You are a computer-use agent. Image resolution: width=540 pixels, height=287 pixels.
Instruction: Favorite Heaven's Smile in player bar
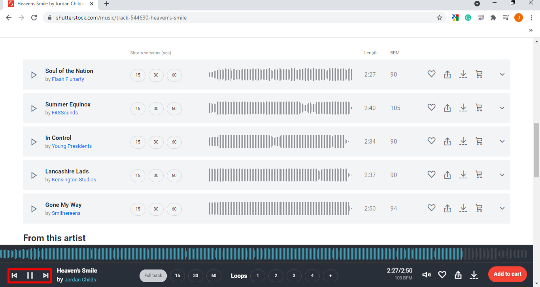(442, 275)
